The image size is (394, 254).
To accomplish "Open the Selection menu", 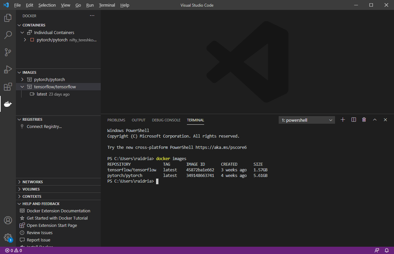I will click(47, 5).
